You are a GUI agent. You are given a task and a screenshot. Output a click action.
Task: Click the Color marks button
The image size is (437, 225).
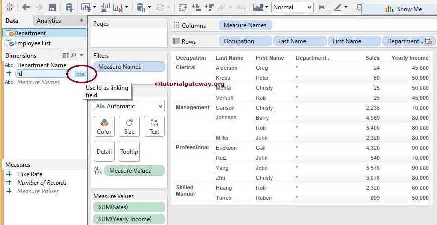point(104,126)
